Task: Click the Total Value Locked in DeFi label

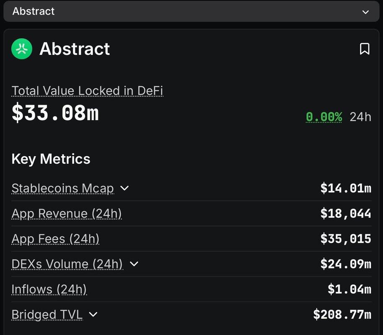Action: click(87, 91)
